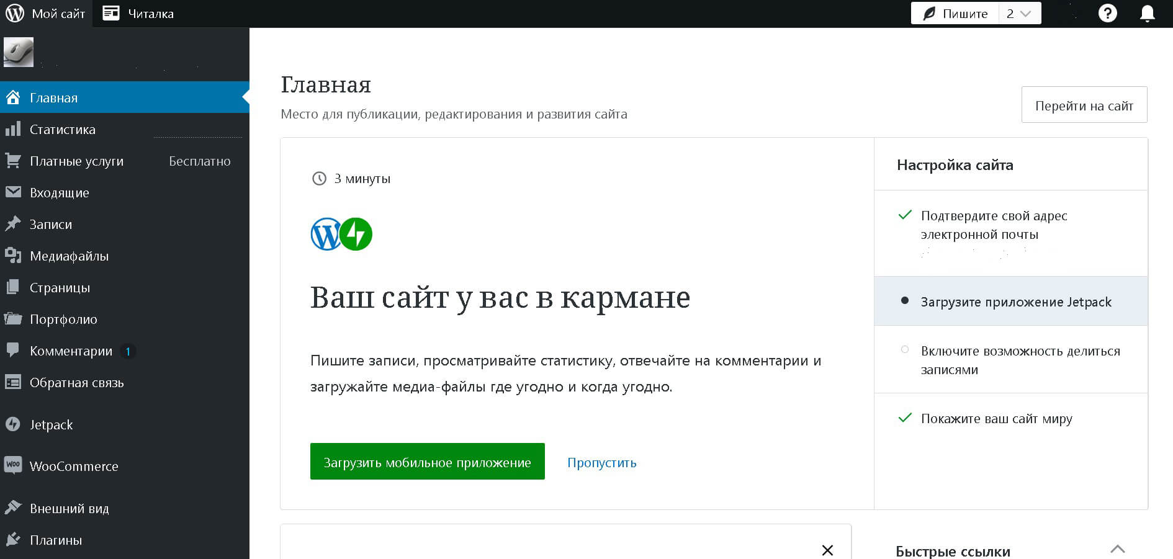Viewport: 1173px width, 559px height.
Task: Click the help question mark icon
Action: 1107,13
